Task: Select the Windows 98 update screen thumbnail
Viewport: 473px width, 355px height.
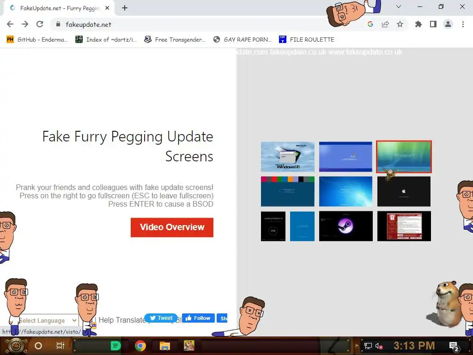Action: [287, 157]
